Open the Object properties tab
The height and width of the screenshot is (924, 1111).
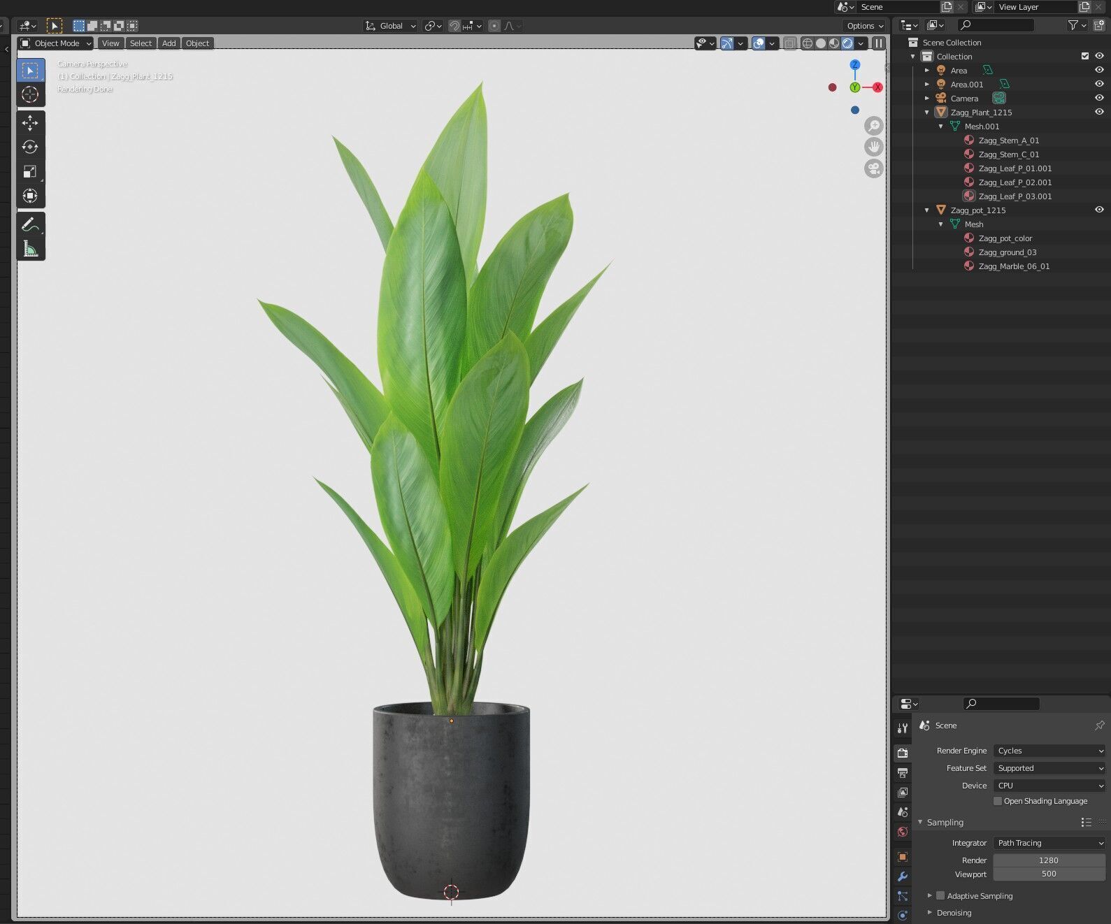(903, 857)
